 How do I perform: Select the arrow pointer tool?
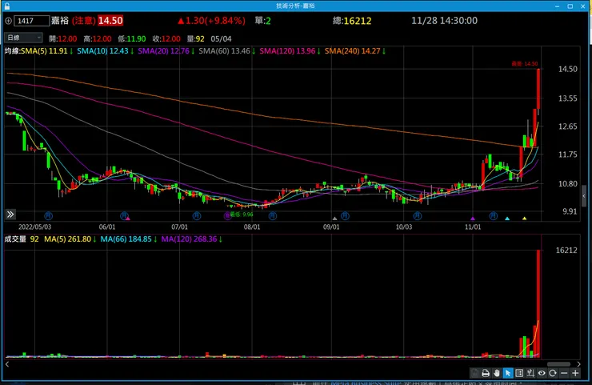point(508,373)
